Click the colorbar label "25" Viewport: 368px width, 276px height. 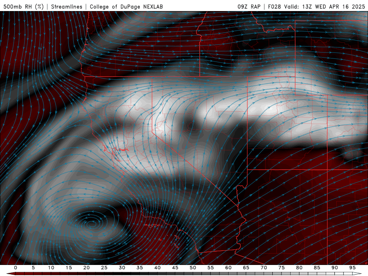[104, 268]
